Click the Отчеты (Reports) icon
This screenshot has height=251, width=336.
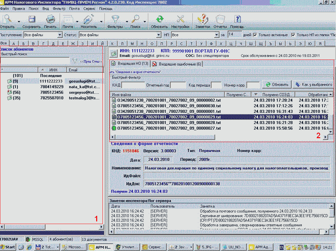tap(220, 19)
